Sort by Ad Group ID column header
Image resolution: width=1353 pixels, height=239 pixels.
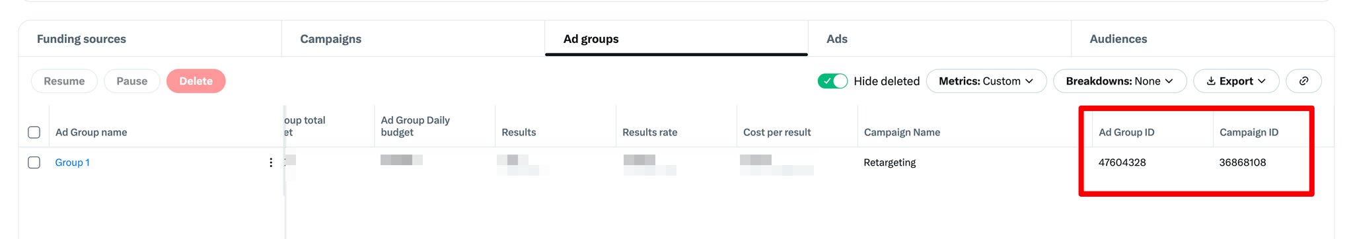[1127, 132]
